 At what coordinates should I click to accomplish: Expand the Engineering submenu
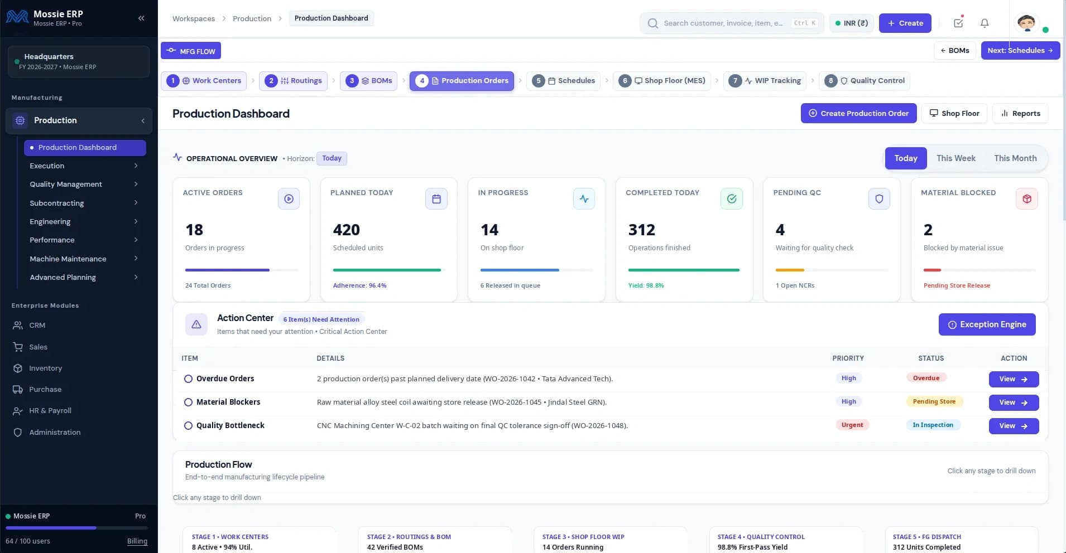click(84, 222)
